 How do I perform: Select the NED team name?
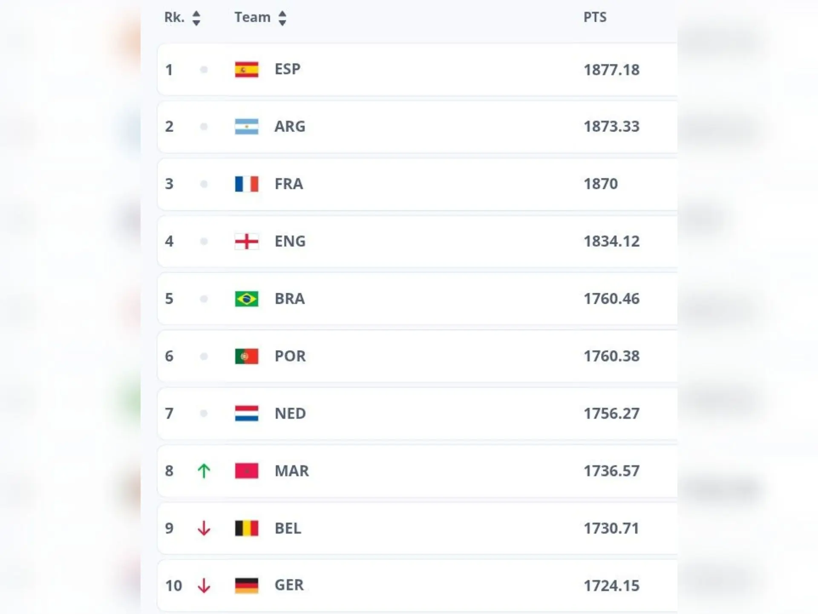[x=290, y=413]
